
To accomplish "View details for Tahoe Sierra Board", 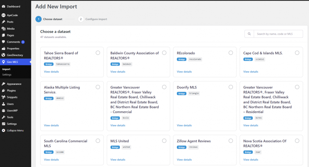I will tap(51, 72).
